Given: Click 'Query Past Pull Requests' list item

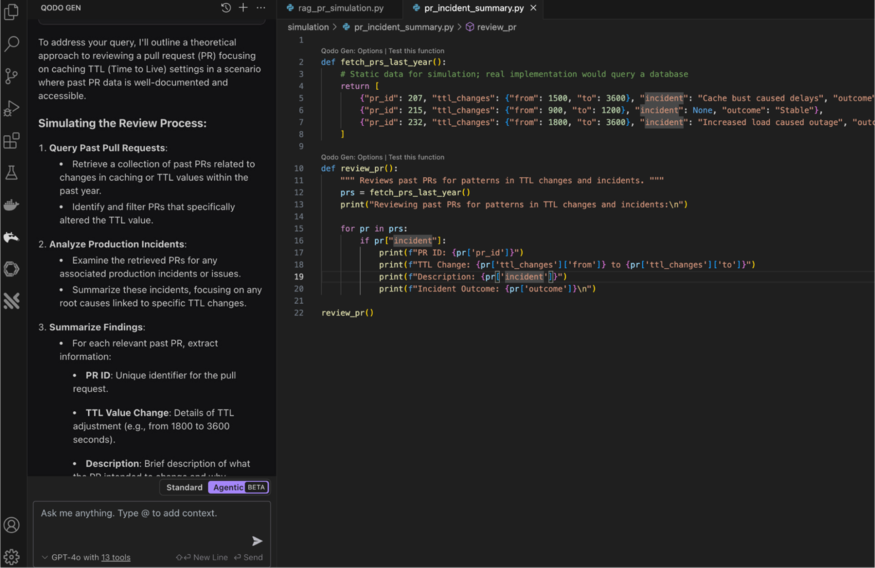Looking at the screenshot, I should click(108, 148).
